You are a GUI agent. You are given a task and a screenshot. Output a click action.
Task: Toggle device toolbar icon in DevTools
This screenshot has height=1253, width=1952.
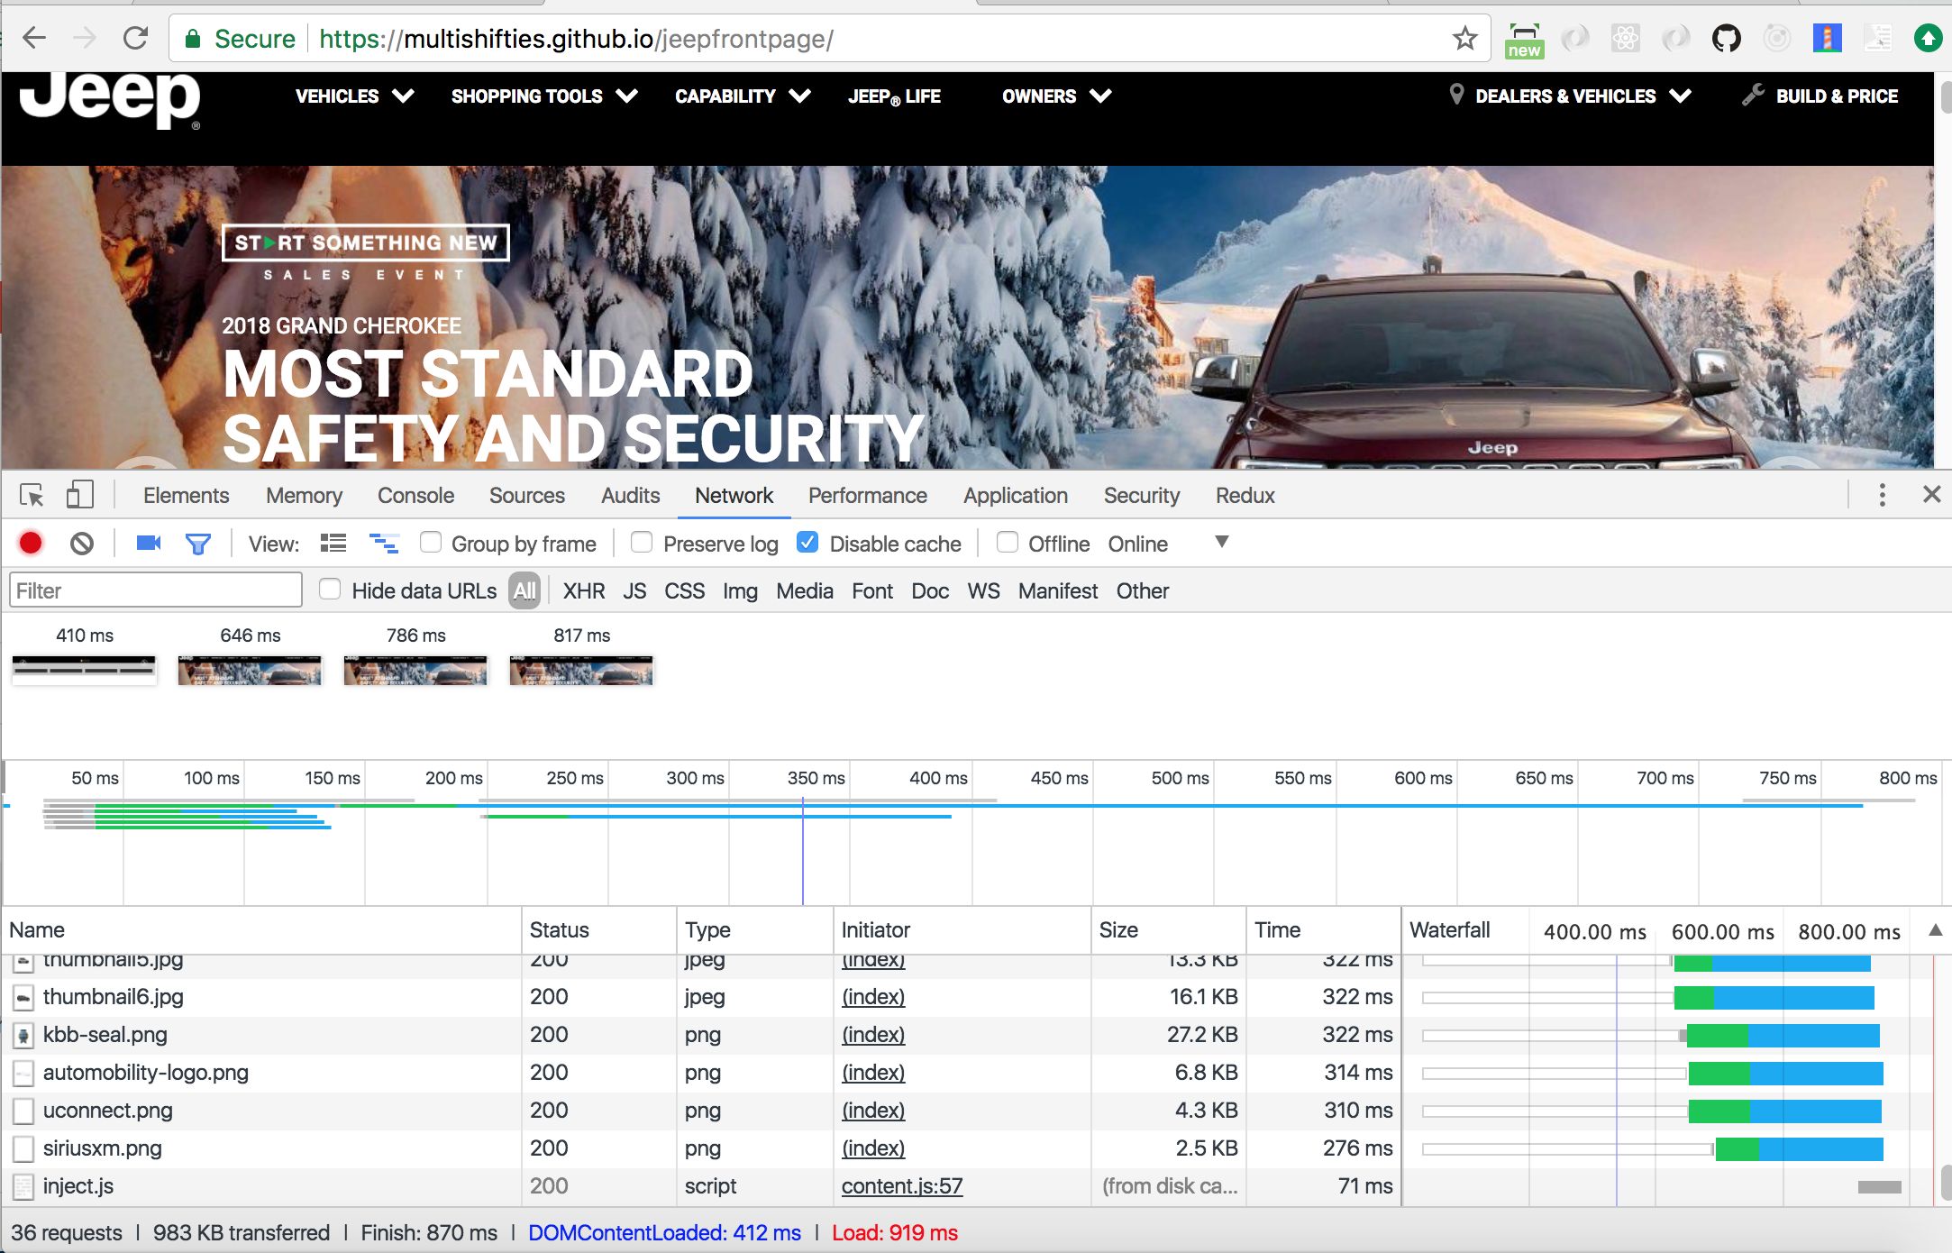pyautogui.click(x=79, y=495)
